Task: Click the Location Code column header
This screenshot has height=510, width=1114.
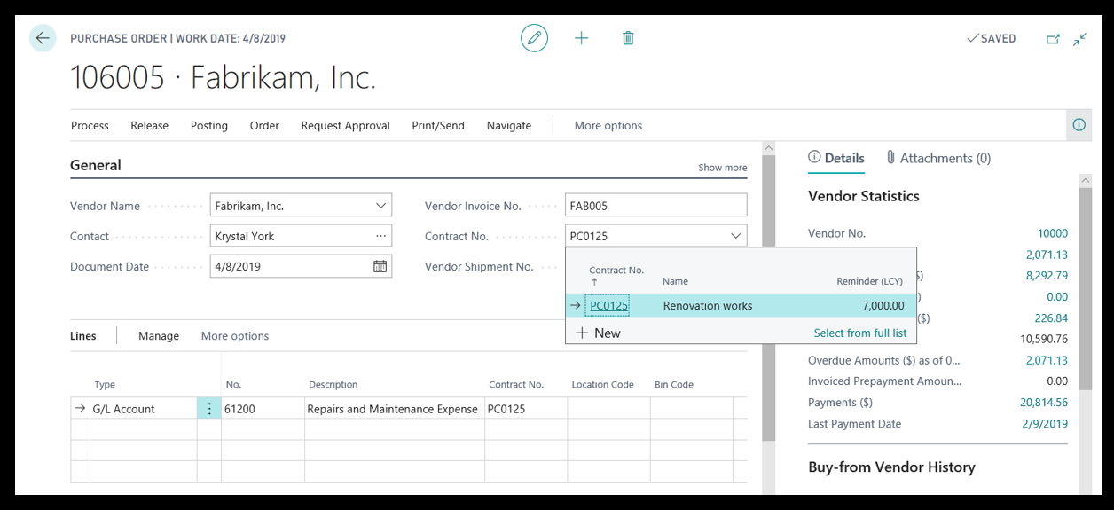Action: (602, 385)
